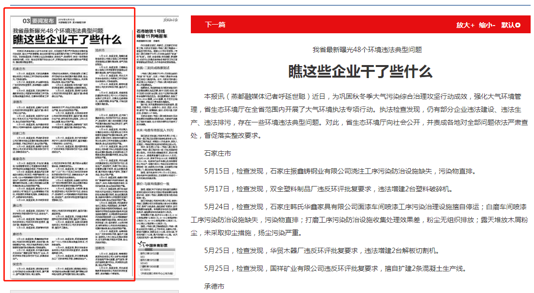
Task: Shrink article text with 缩小-
Action: (487, 25)
